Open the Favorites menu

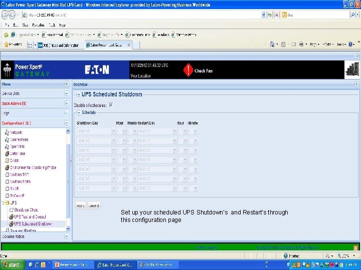(39, 25)
